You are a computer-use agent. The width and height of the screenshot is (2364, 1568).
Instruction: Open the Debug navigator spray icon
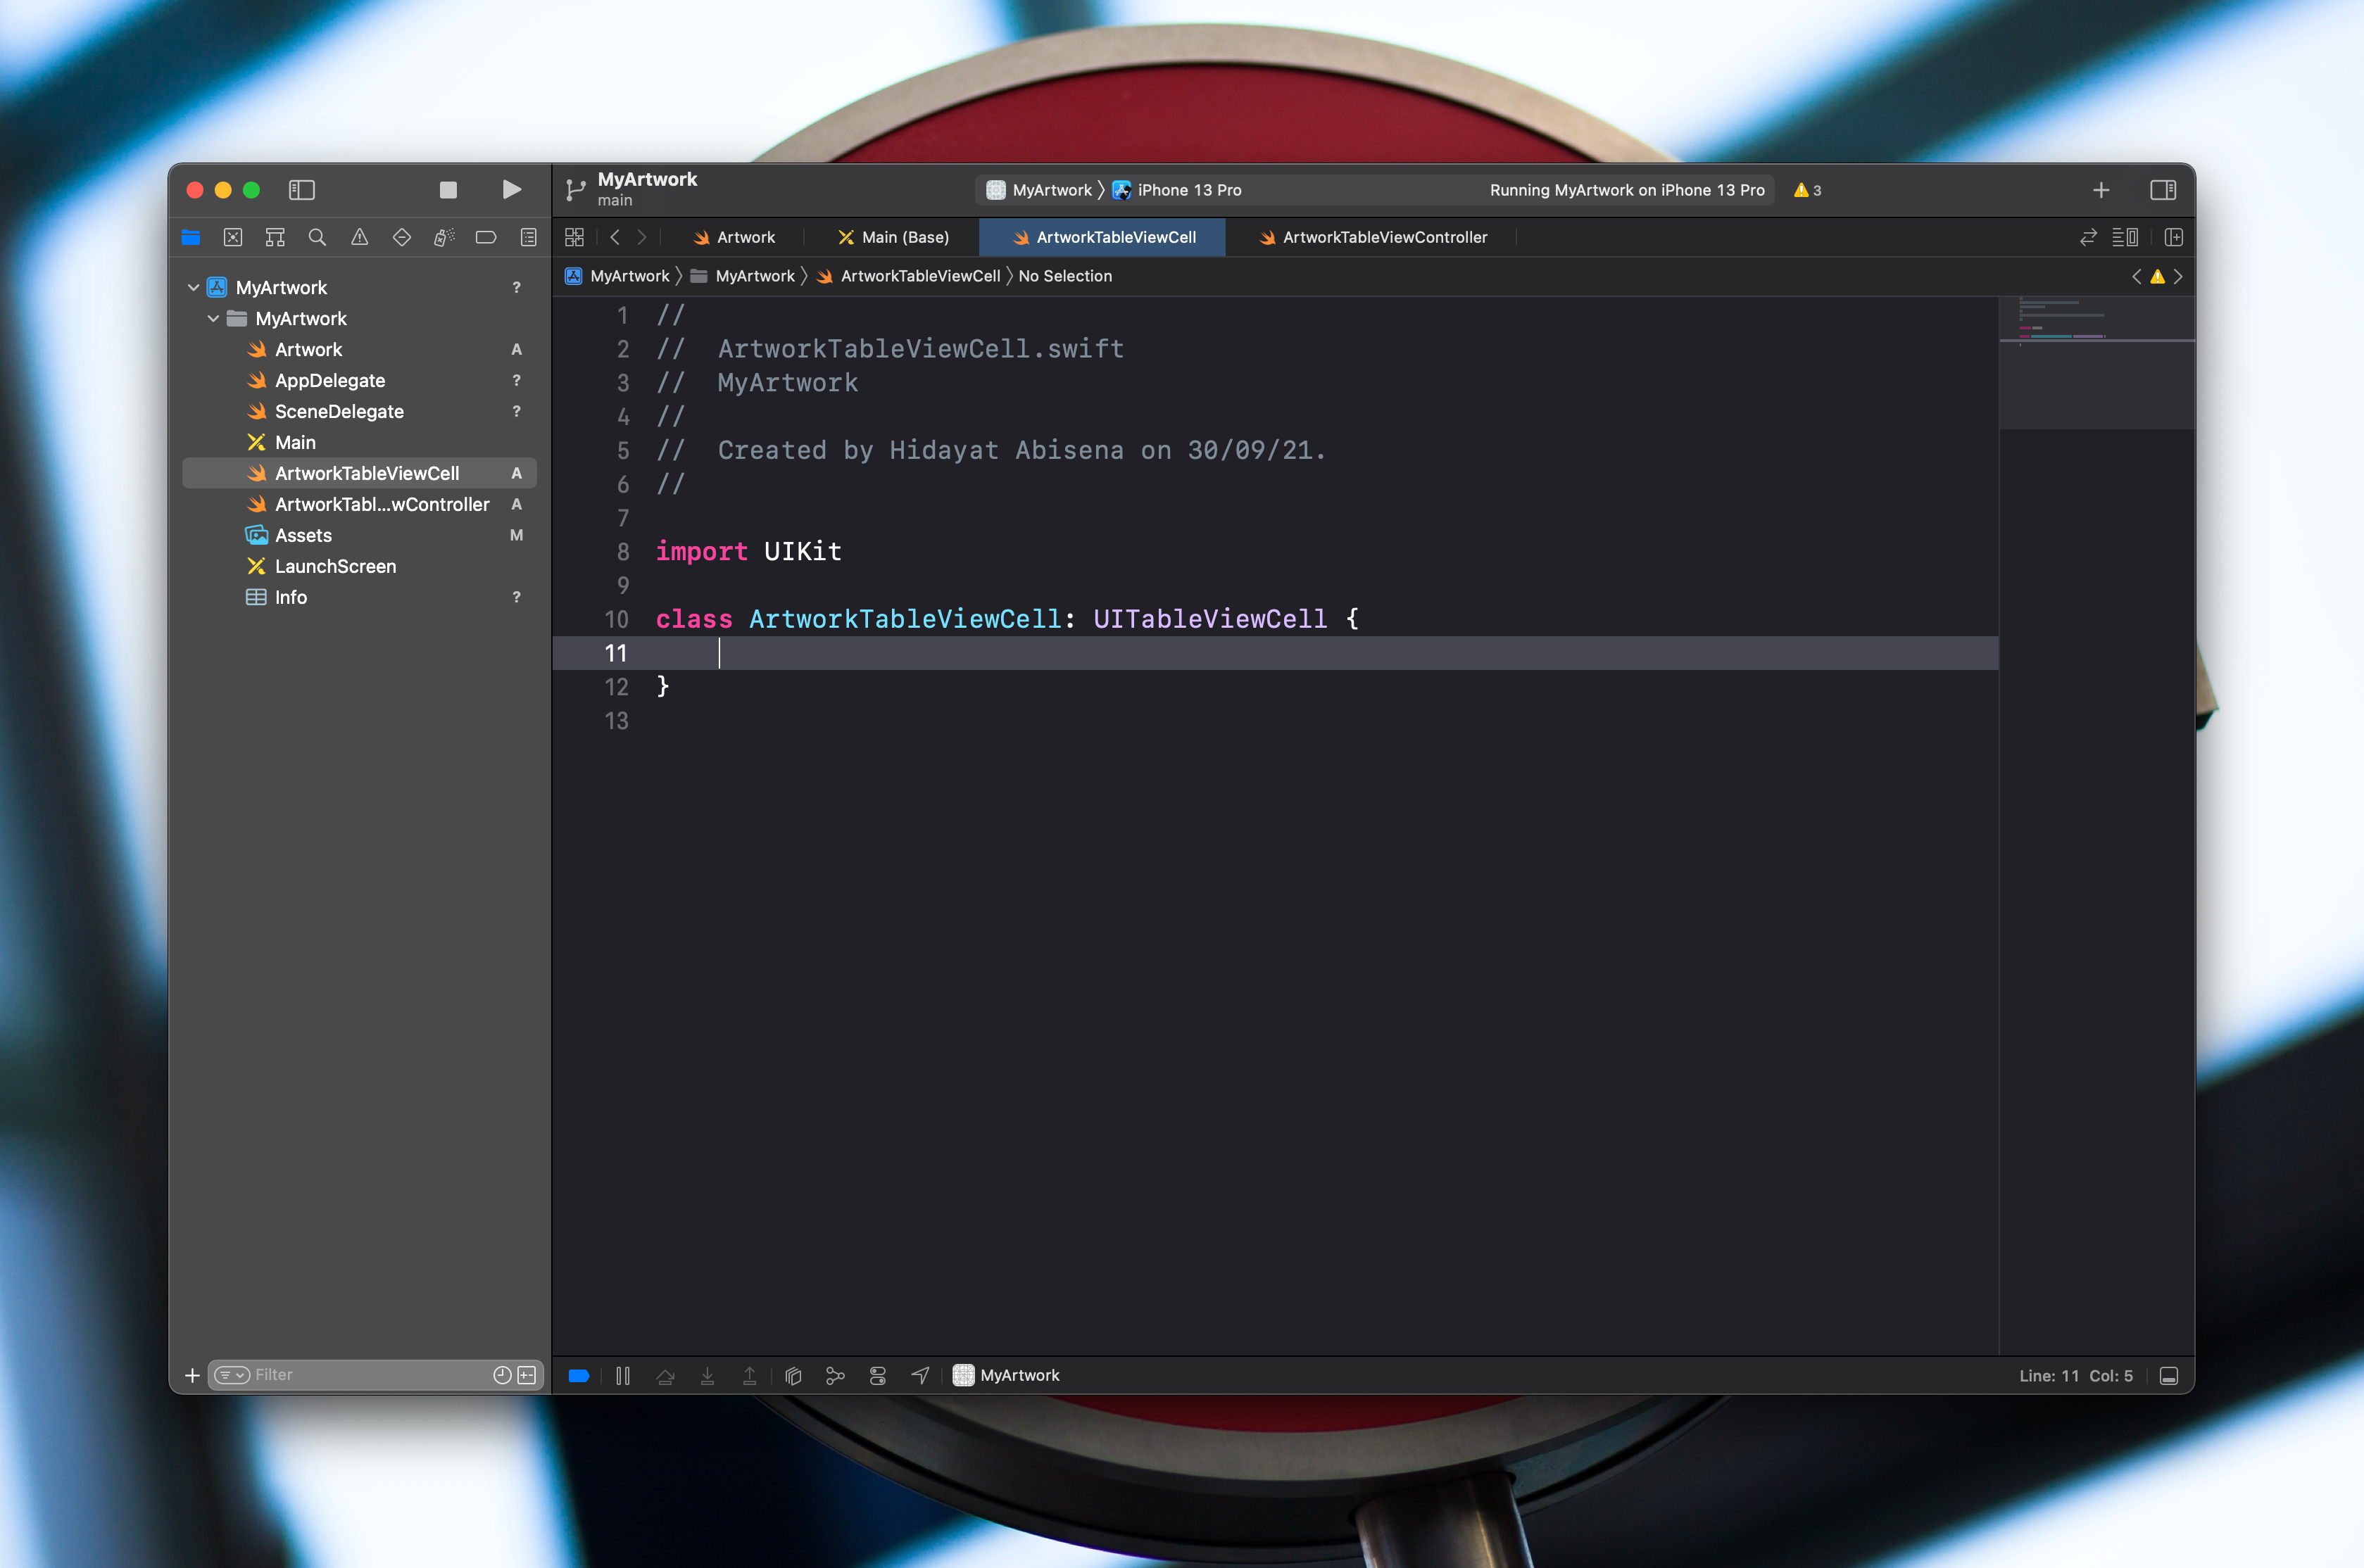click(x=444, y=237)
